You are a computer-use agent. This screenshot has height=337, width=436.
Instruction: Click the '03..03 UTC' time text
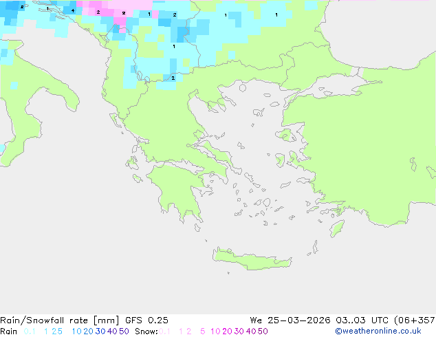coord(362,320)
